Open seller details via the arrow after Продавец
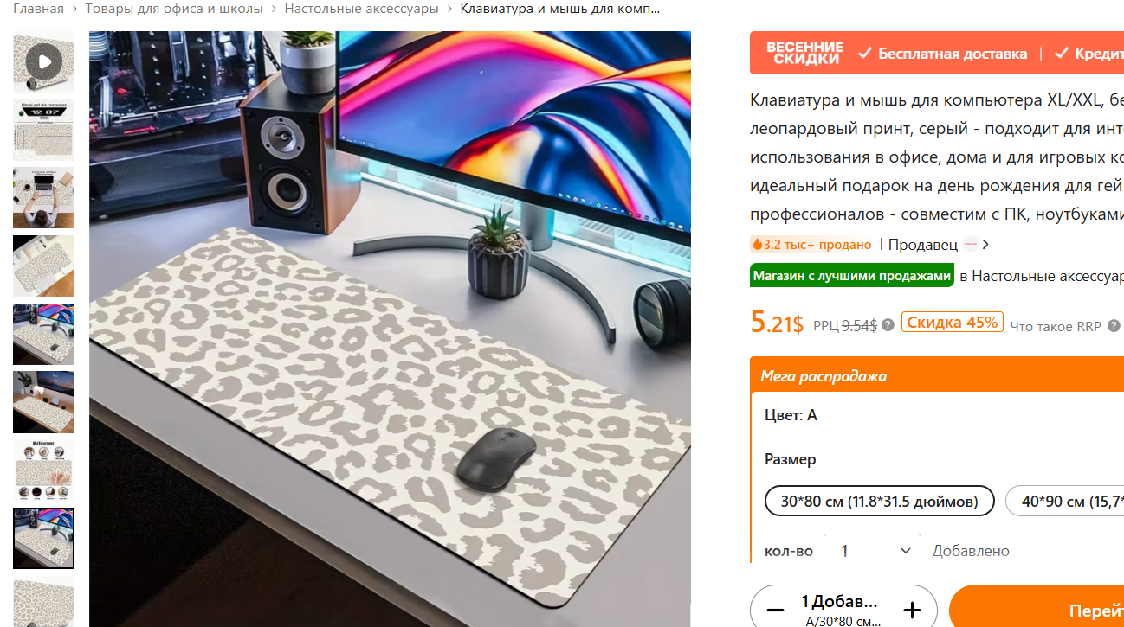This screenshot has height=627, width=1124. [x=985, y=245]
